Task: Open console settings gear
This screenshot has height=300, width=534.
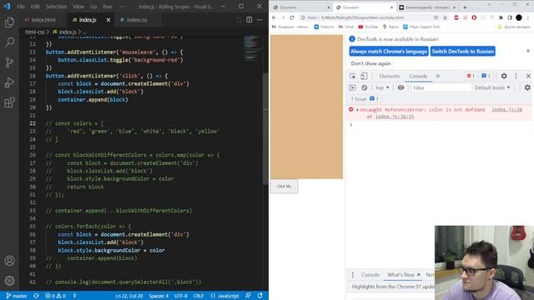Action: tap(527, 87)
